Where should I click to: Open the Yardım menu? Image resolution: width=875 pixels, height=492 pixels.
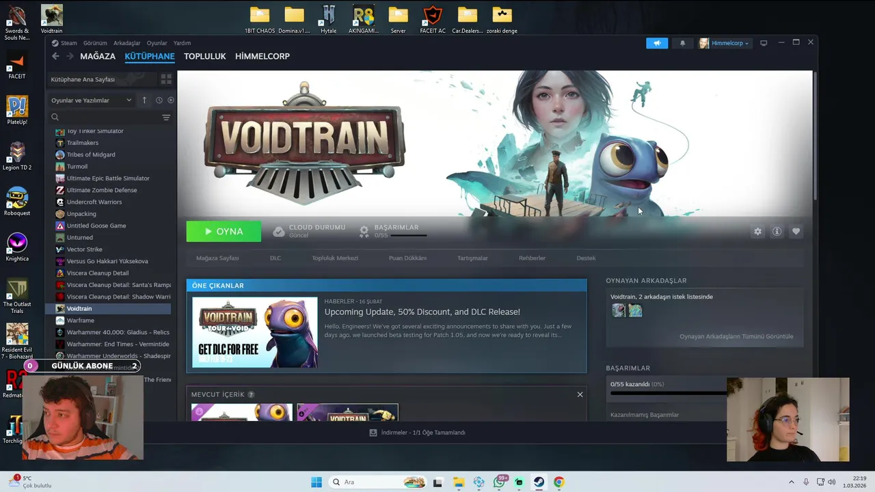(182, 43)
